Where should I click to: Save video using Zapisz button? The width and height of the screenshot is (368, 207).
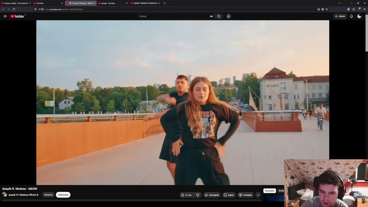pyautogui.click(x=229, y=195)
